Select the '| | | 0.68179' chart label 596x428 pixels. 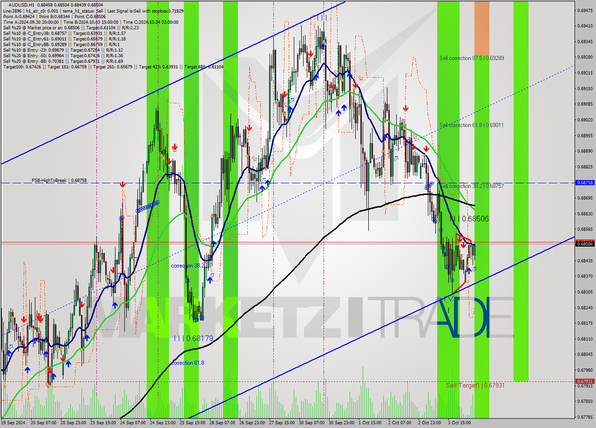click(x=194, y=338)
